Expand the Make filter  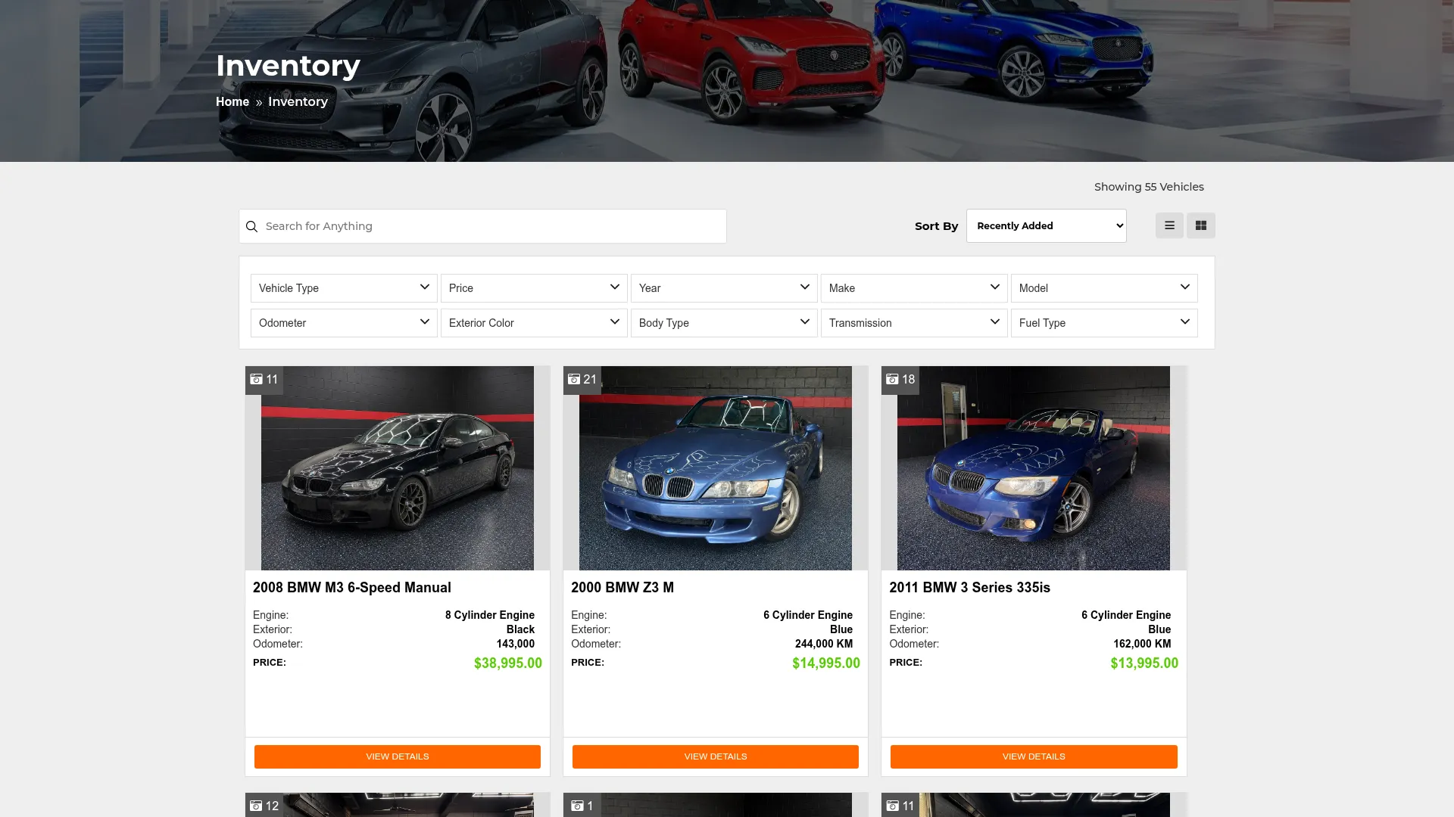pyautogui.click(x=914, y=288)
